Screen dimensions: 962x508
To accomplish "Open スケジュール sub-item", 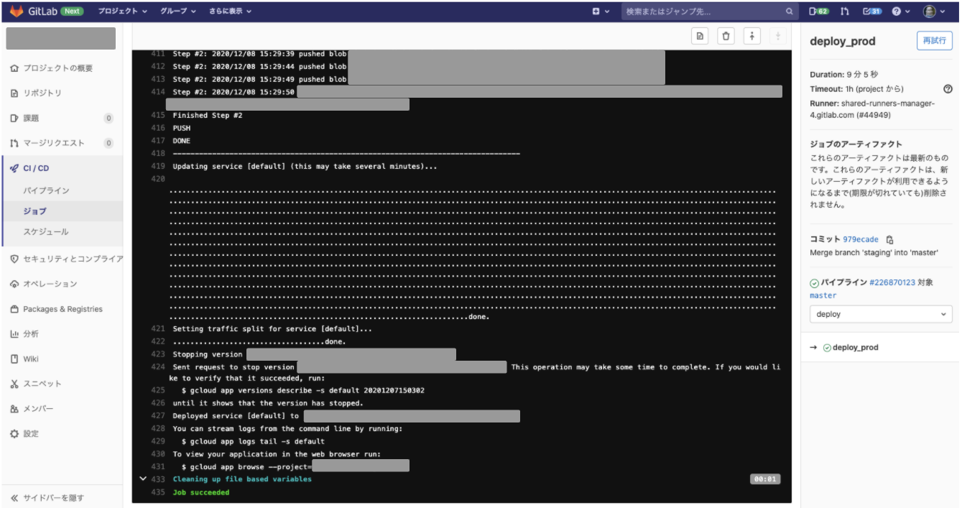I will (46, 232).
